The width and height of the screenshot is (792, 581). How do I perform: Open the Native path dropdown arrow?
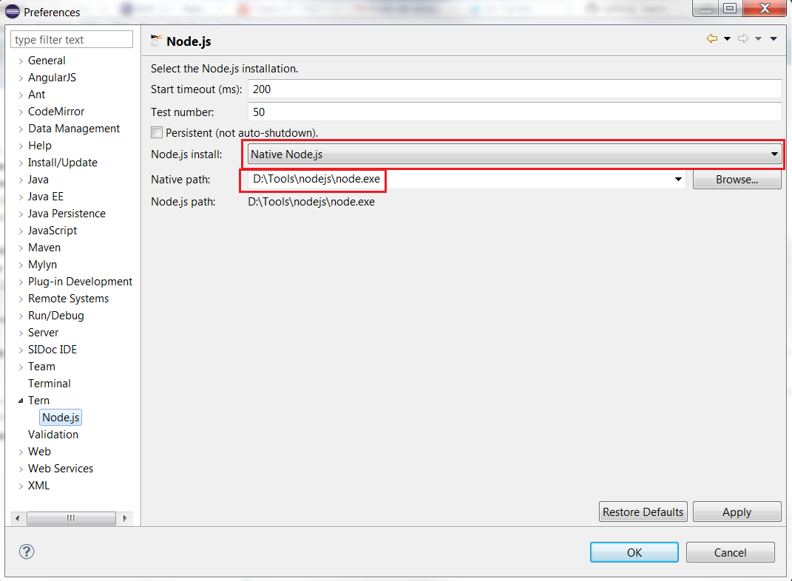coord(678,180)
